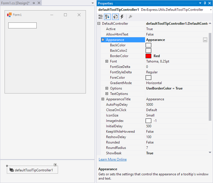213x183 pixels.
Task: Show the Properties view button
Action: tap(115, 17)
